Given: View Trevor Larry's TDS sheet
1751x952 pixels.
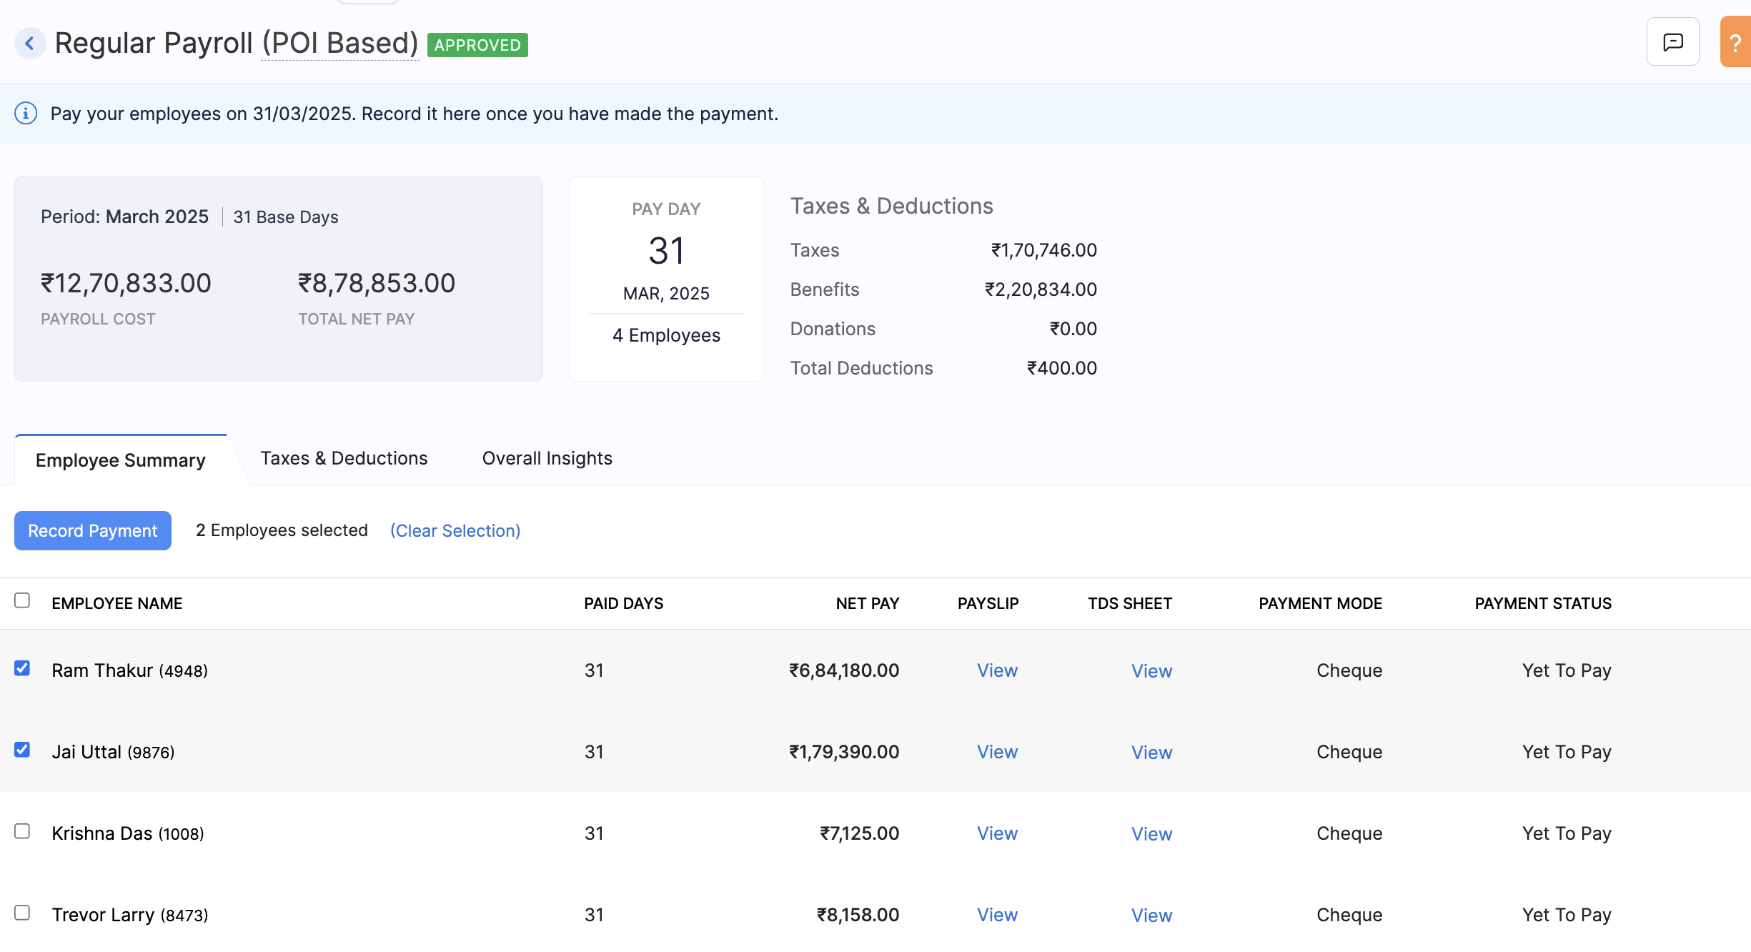Looking at the screenshot, I should coord(1151,916).
